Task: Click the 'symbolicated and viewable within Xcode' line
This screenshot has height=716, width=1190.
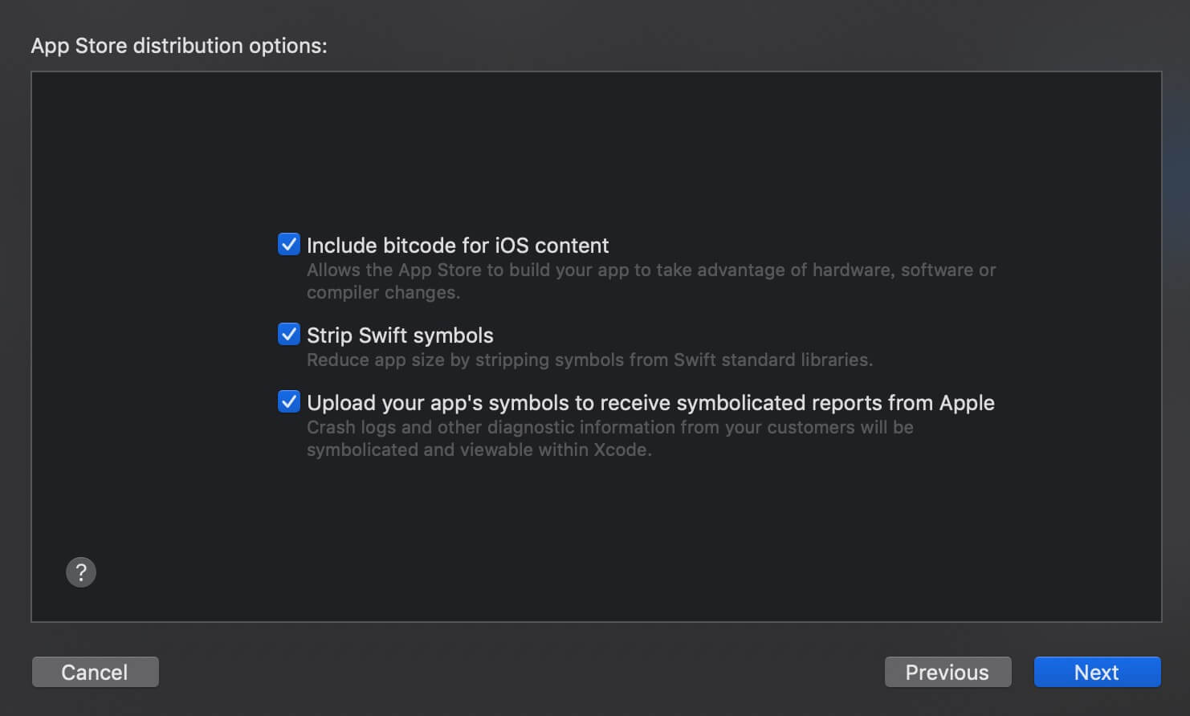Action: pyautogui.click(x=479, y=450)
